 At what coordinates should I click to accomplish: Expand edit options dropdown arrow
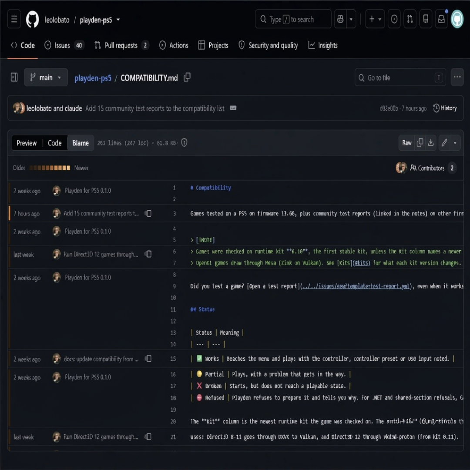pyautogui.click(x=455, y=143)
